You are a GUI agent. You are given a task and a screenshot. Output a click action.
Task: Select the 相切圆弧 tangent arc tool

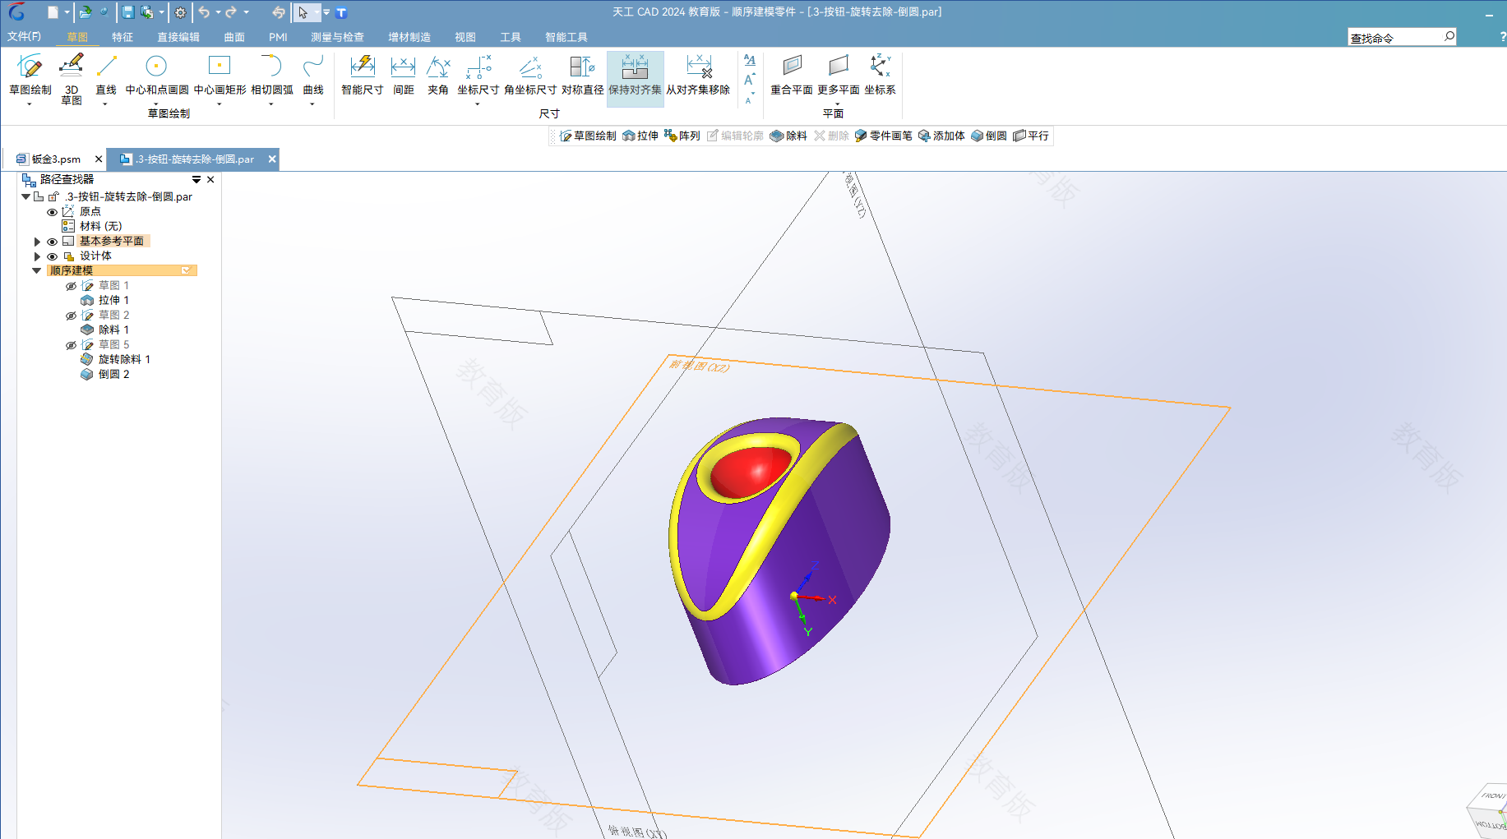click(271, 76)
